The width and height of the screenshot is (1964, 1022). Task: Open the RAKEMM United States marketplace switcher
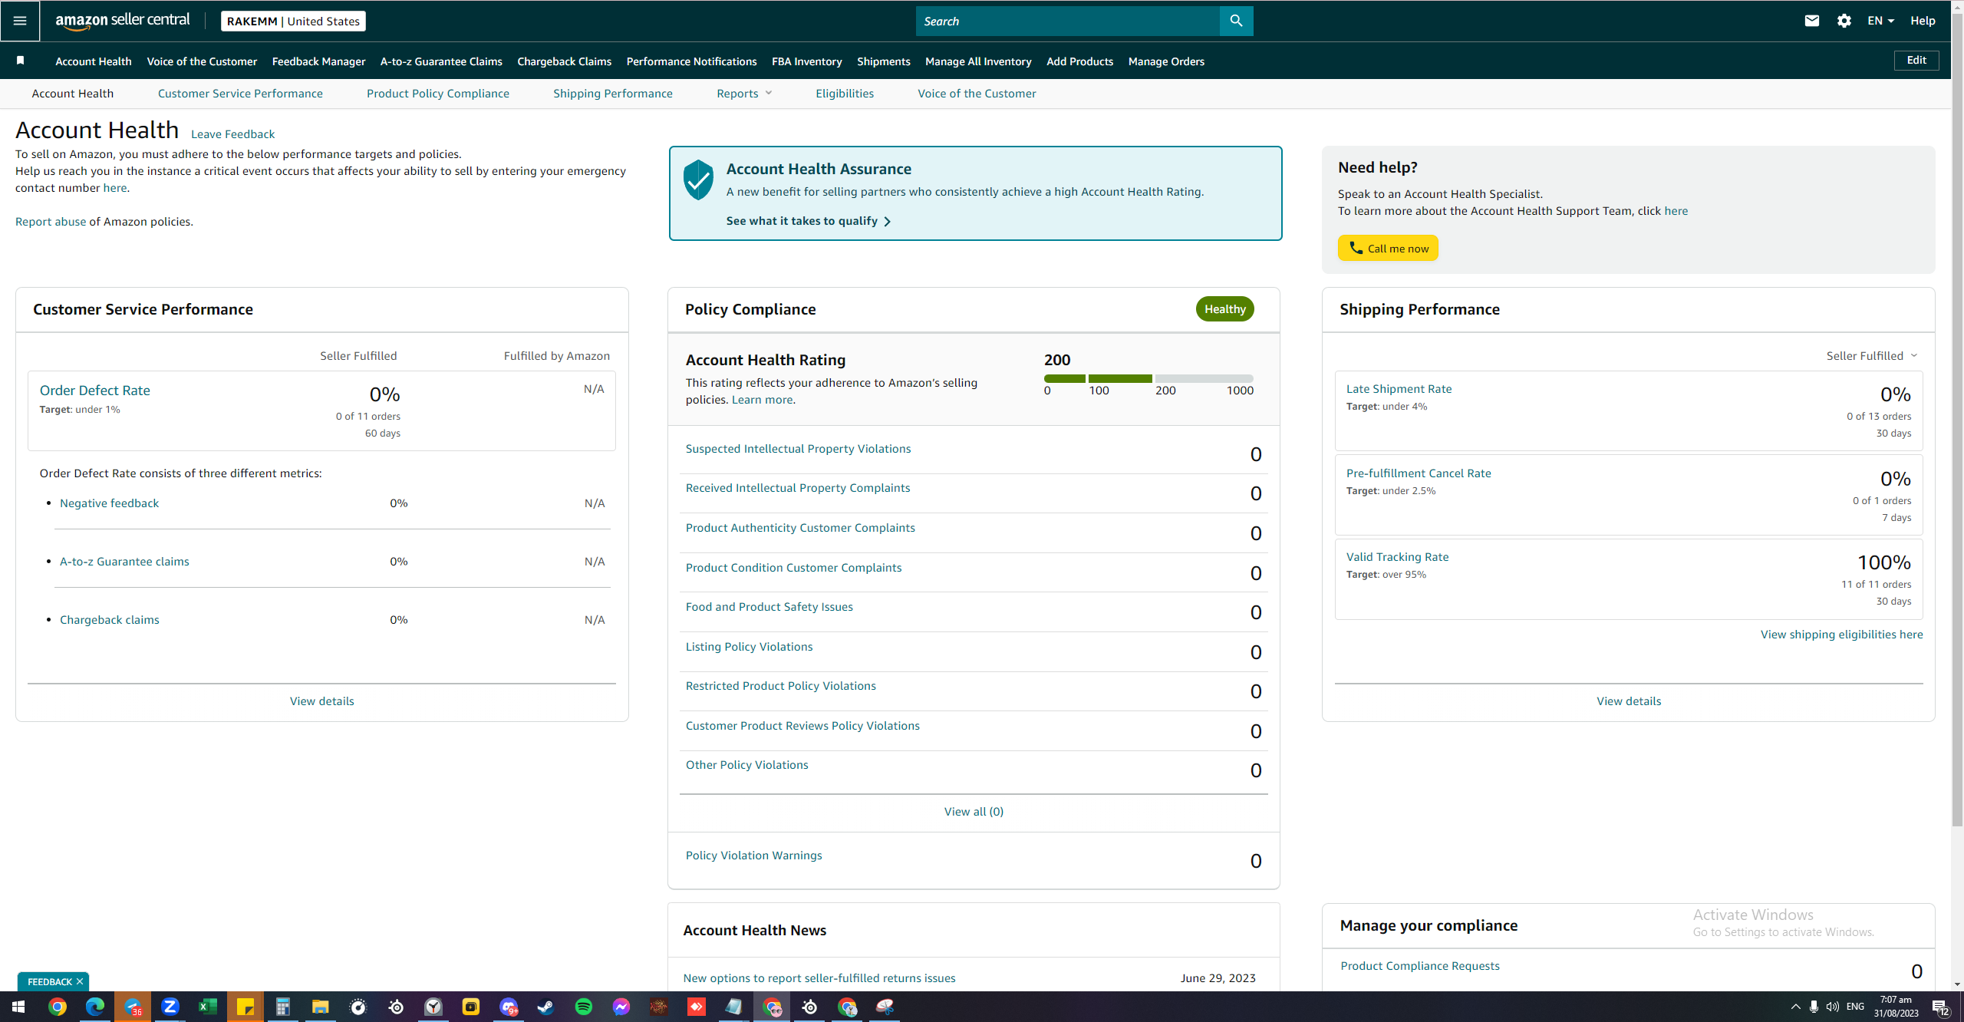coord(293,21)
